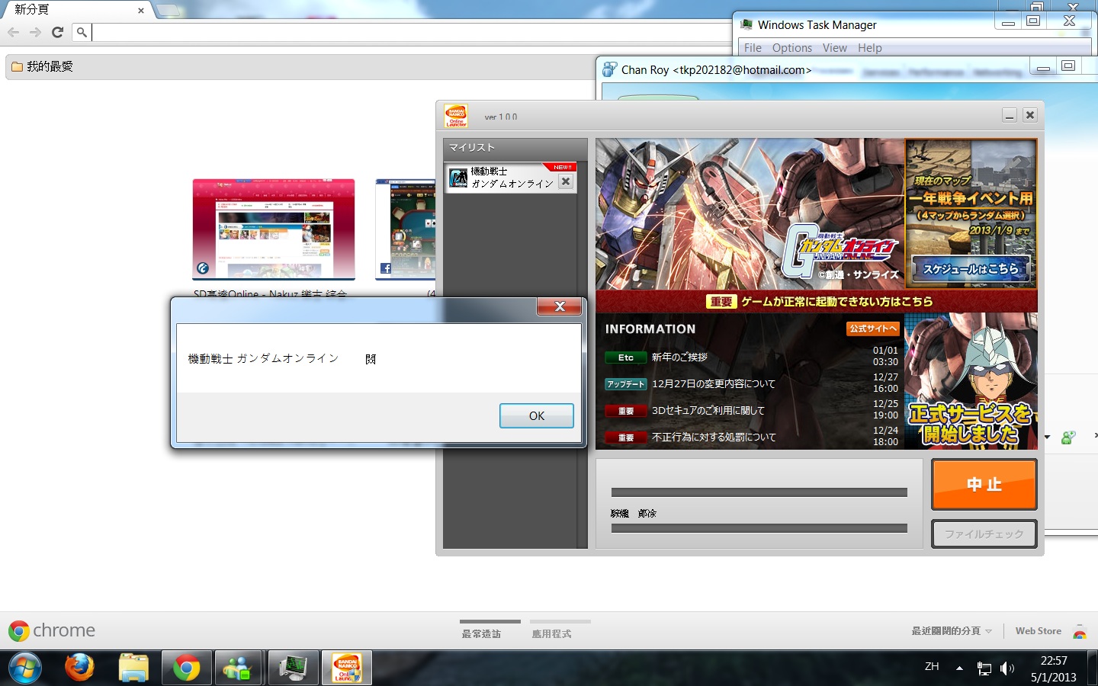Remove Gundam Online from マイリスト with X

[x=565, y=181]
